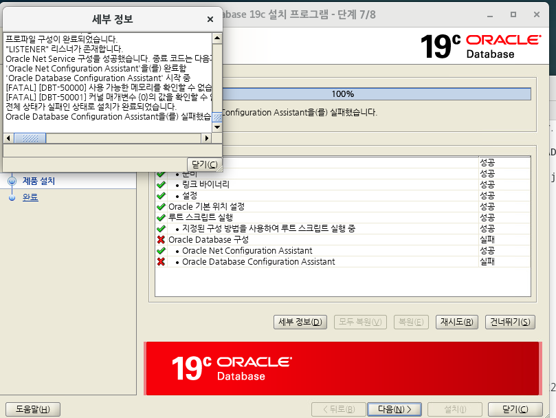
Task: Click the 'Oracle Database Configuration Assistant' 시작 중 log line
Action: [98, 78]
